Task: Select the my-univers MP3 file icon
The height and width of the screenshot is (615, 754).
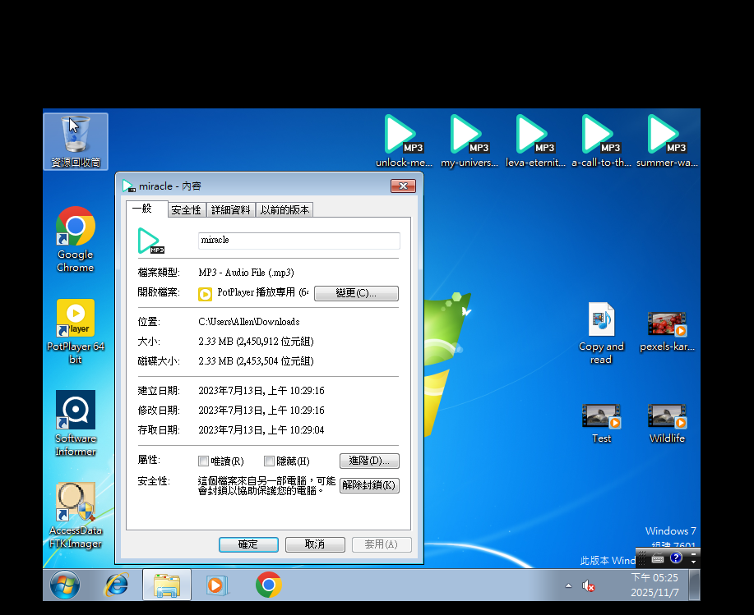Action: point(470,141)
